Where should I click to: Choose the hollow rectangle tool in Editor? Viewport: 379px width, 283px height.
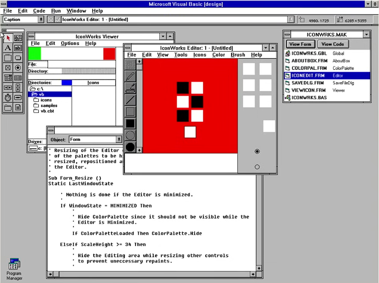pos(131,111)
